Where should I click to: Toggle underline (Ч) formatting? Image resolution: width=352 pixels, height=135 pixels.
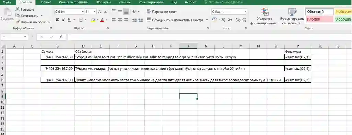pos(69,20)
